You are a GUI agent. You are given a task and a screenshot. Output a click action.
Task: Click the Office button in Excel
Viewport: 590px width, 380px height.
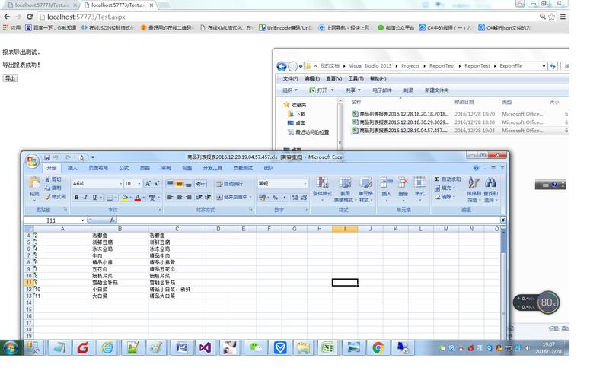pos(32,161)
